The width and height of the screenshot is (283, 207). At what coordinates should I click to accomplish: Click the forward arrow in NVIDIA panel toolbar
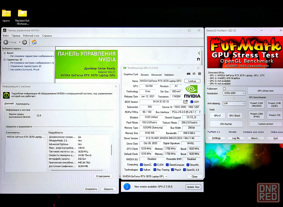pyautogui.click(x=25, y=42)
